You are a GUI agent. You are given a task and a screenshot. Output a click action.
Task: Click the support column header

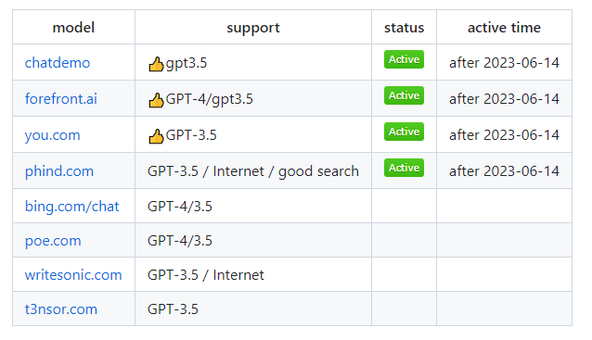[253, 28]
